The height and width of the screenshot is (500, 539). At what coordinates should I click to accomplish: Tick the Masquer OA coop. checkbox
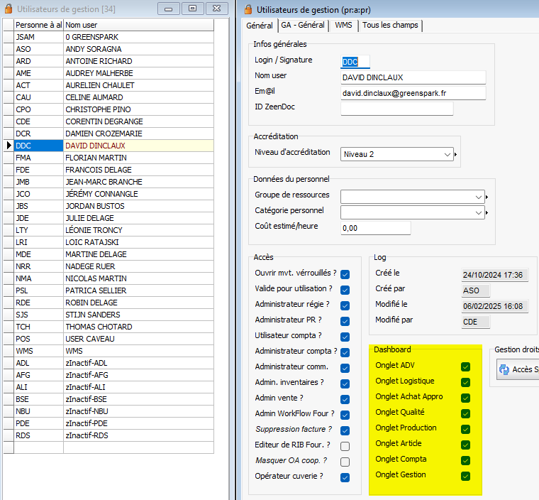click(x=345, y=462)
